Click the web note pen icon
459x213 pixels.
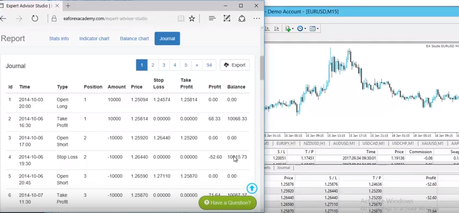point(227,18)
